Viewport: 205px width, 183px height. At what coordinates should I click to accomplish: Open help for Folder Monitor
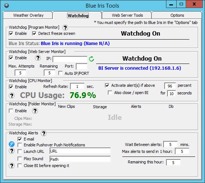(35, 111)
